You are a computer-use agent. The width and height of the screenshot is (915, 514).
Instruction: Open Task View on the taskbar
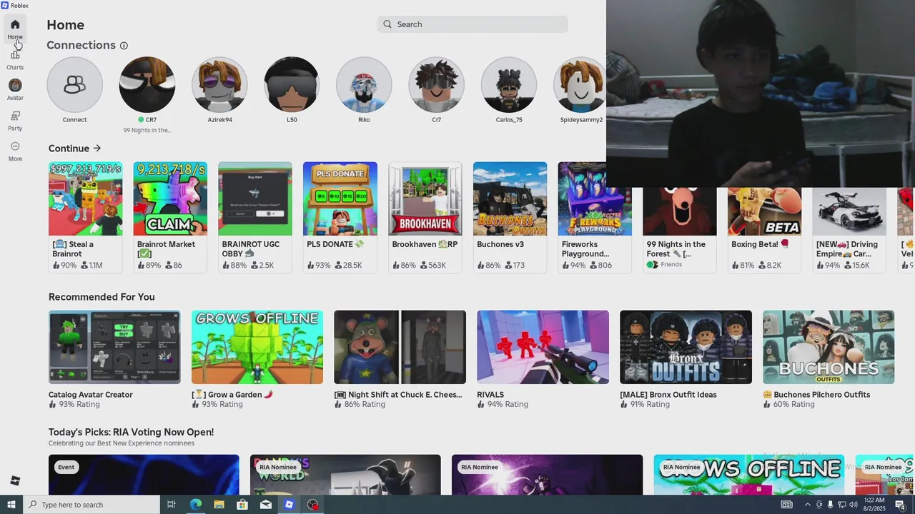172,505
